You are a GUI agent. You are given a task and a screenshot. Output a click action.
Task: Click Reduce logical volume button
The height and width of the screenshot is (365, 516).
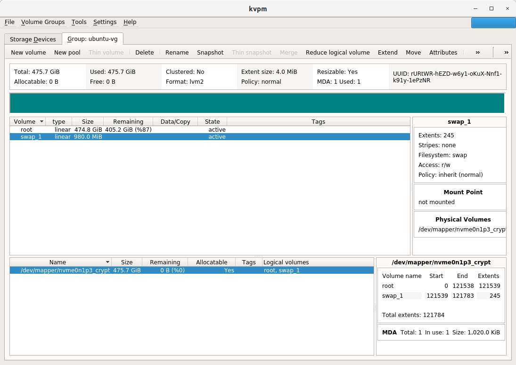click(337, 53)
